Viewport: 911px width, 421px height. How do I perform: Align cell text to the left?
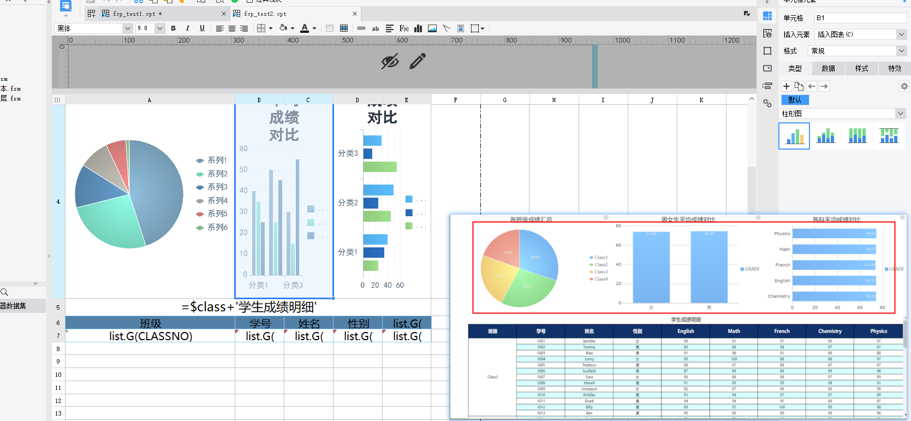tap(219, 28)
